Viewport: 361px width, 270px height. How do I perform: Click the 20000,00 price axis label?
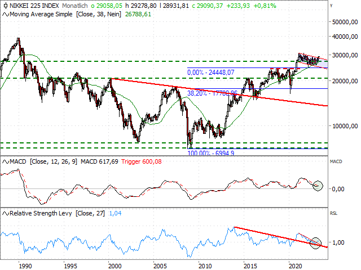pyautogui.click(x=345, y=81)
